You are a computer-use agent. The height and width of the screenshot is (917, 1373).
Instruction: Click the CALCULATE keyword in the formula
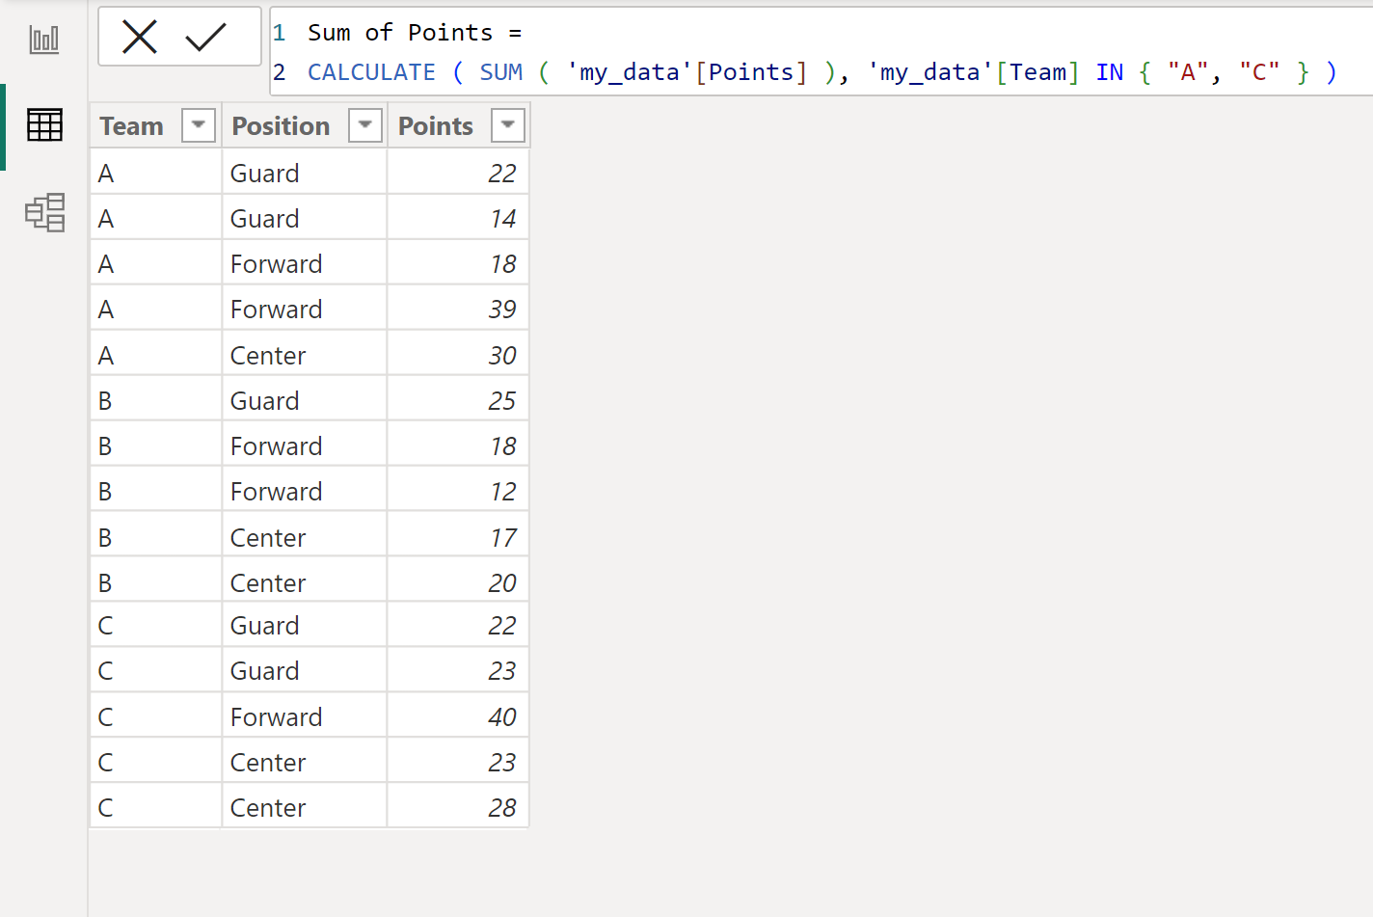(x=371, y=72)
